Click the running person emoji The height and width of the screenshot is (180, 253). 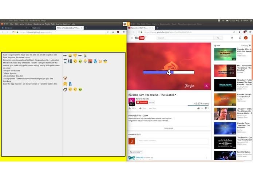(x=85, y=55)
